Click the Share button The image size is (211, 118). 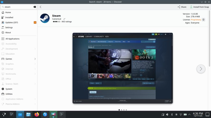pos(182,7)
